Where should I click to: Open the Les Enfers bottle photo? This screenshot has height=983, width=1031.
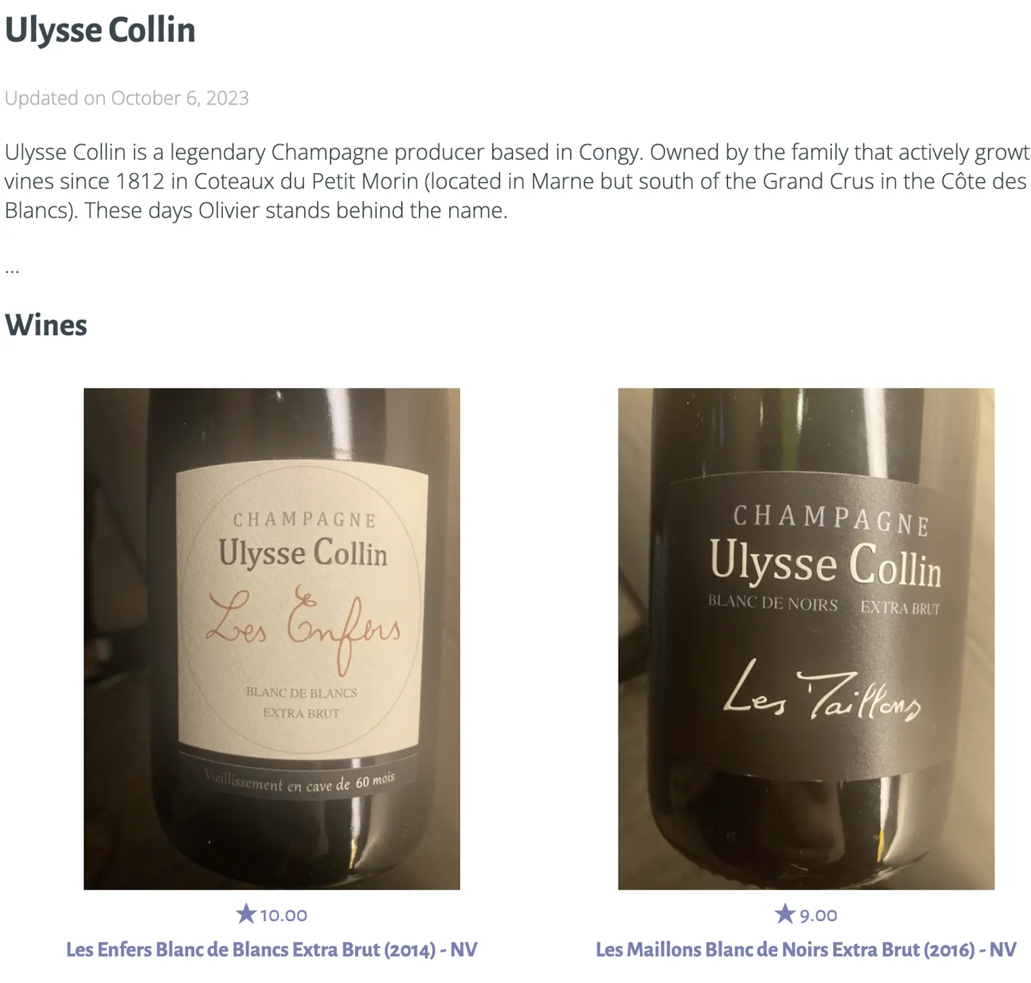coord(272,638)
